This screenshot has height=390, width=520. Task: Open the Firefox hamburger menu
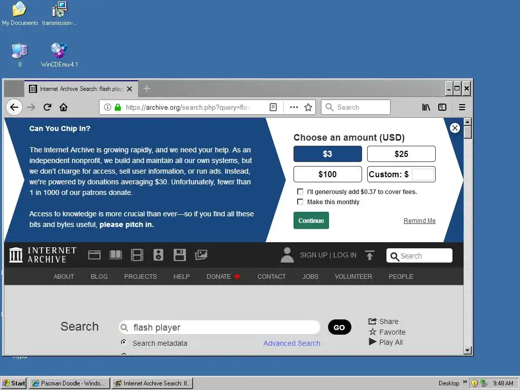pyautogui.click(x=462, y=107)
